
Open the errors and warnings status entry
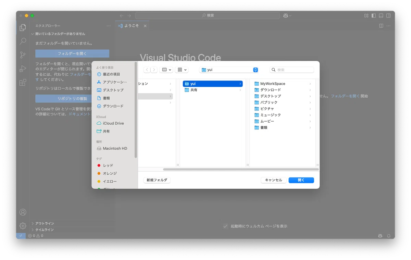[x=36, y=236]
